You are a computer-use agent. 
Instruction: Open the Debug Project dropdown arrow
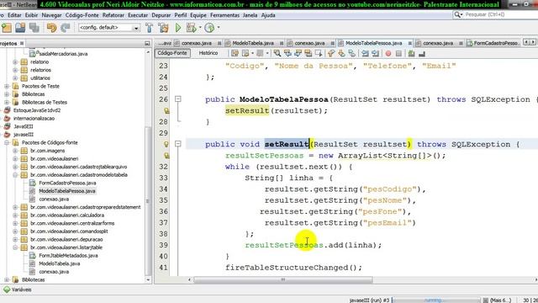[x=200, y=28]
